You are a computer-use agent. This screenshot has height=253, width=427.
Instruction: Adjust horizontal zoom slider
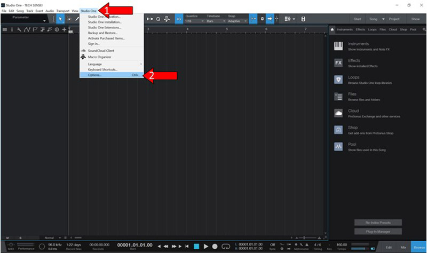pos(308,238)
